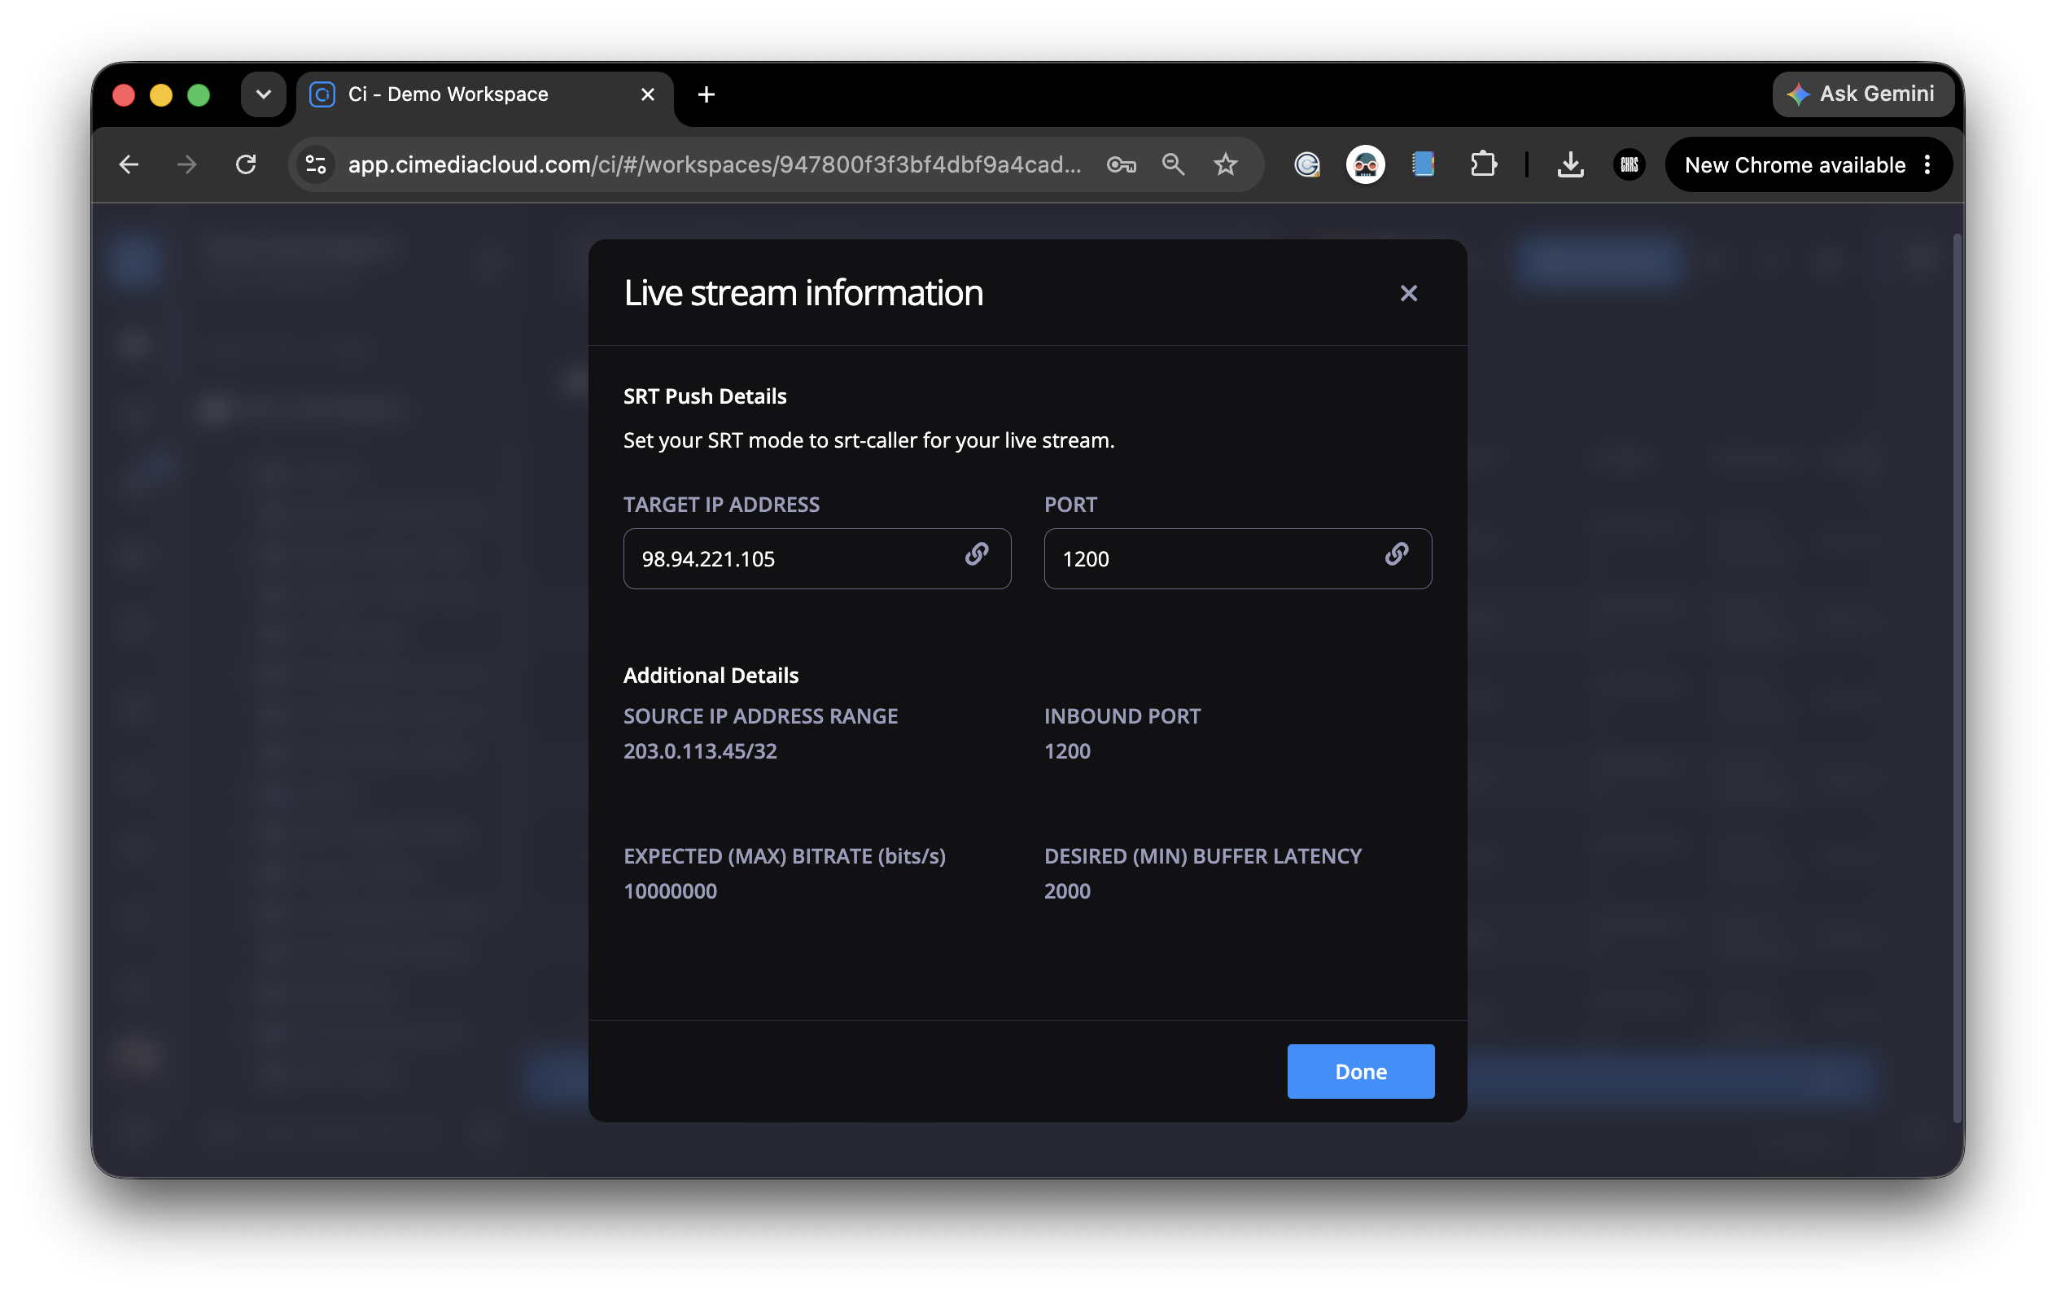Click New Chrome available update button

1794,165
